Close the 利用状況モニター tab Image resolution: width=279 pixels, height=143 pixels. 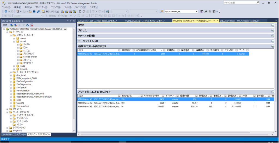click(x=217, y=21)
